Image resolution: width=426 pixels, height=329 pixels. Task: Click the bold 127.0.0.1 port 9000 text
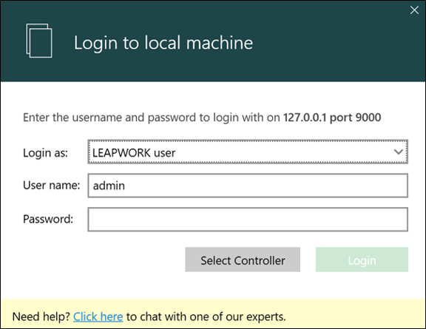(x=332, y=118)
